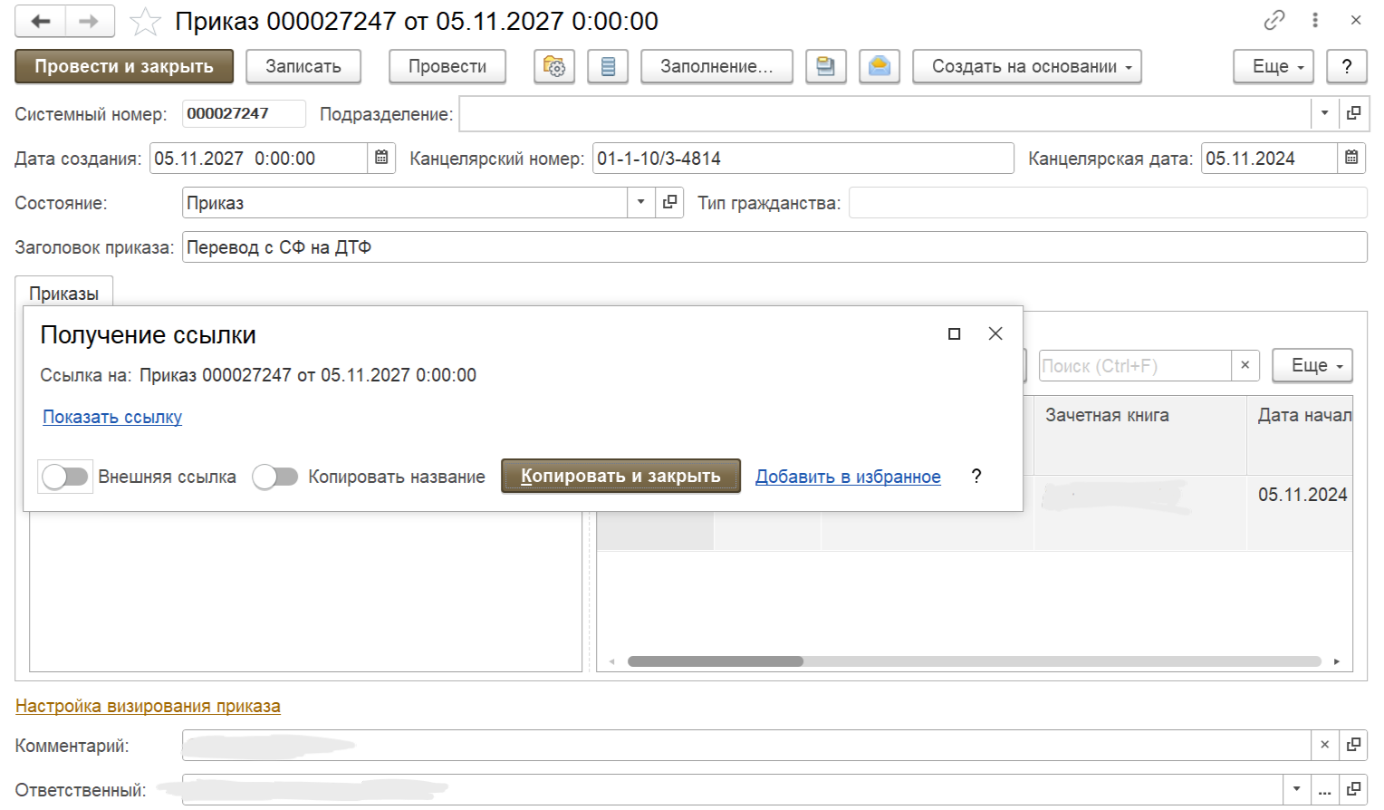Expand the Состояние dropdown arrow

click(640, 203)
